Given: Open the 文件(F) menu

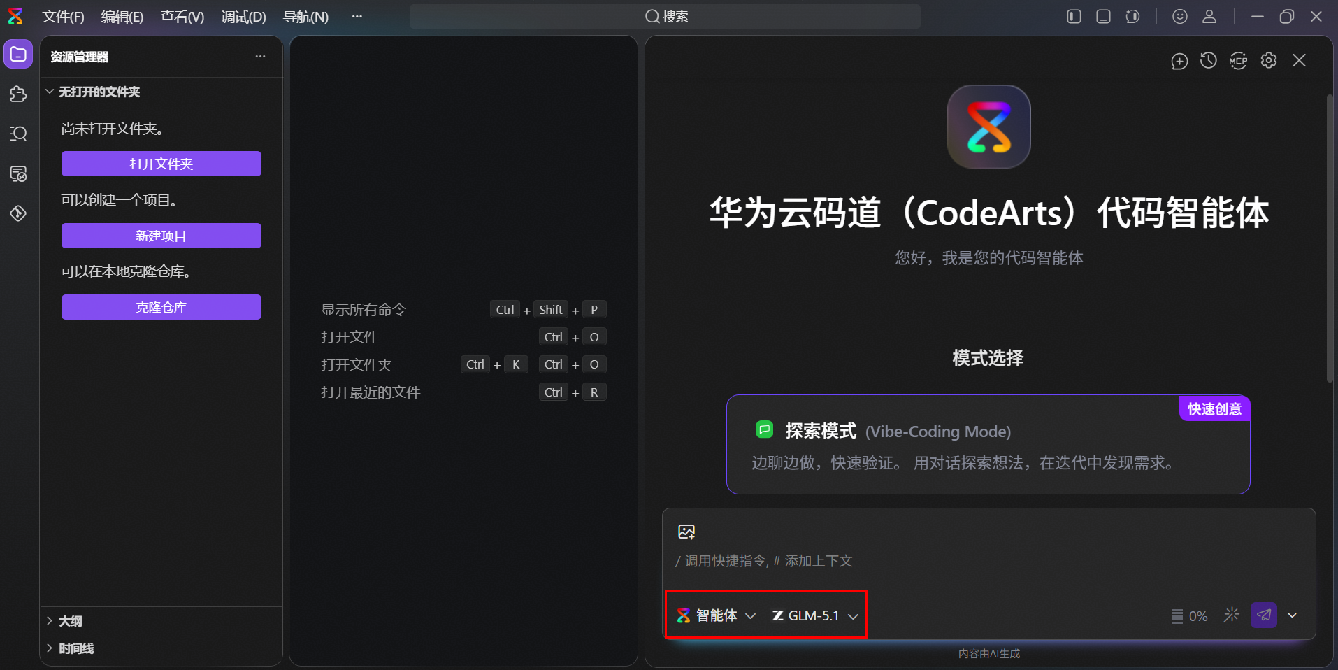Looking at the screenshot, I should tap(64, 17).
